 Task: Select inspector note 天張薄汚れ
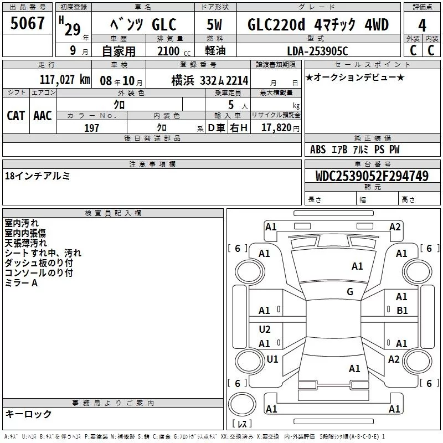pos(25,243)
